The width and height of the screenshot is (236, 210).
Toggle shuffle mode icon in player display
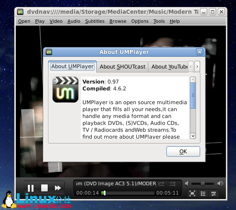173,184
